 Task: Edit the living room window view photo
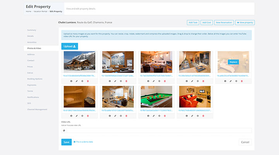[115, 81]
